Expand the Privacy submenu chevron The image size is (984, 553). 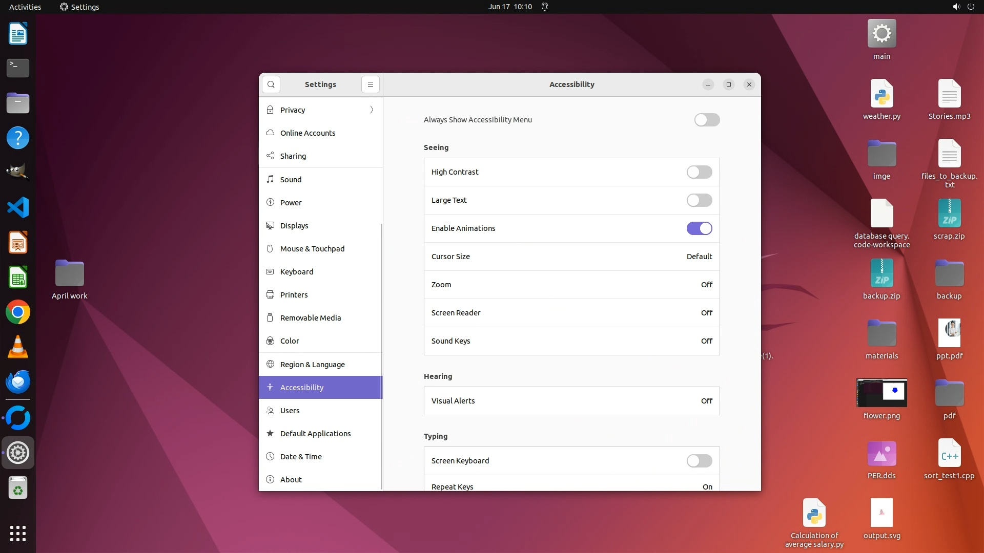tap(372, 110)
